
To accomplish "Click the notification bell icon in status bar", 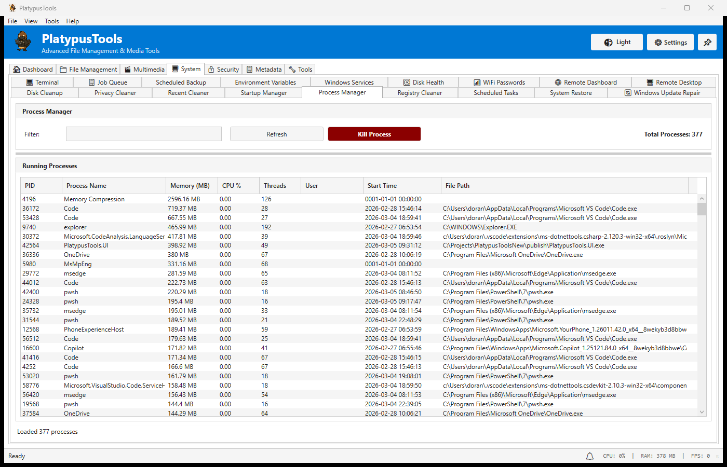I will (x=590, y=456).
